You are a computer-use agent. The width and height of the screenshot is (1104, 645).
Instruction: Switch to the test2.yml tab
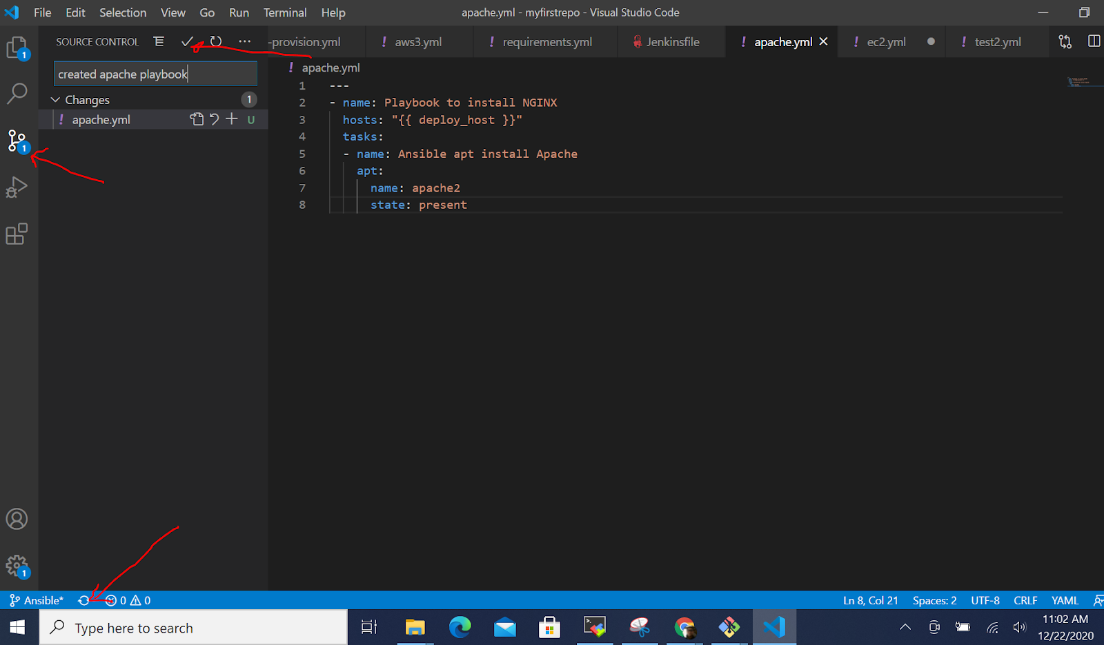pos(998,42)
